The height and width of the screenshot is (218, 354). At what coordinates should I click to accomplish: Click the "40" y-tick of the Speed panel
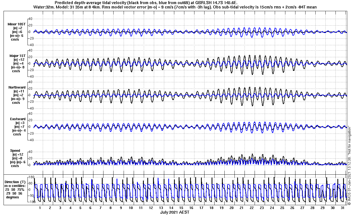31,152
